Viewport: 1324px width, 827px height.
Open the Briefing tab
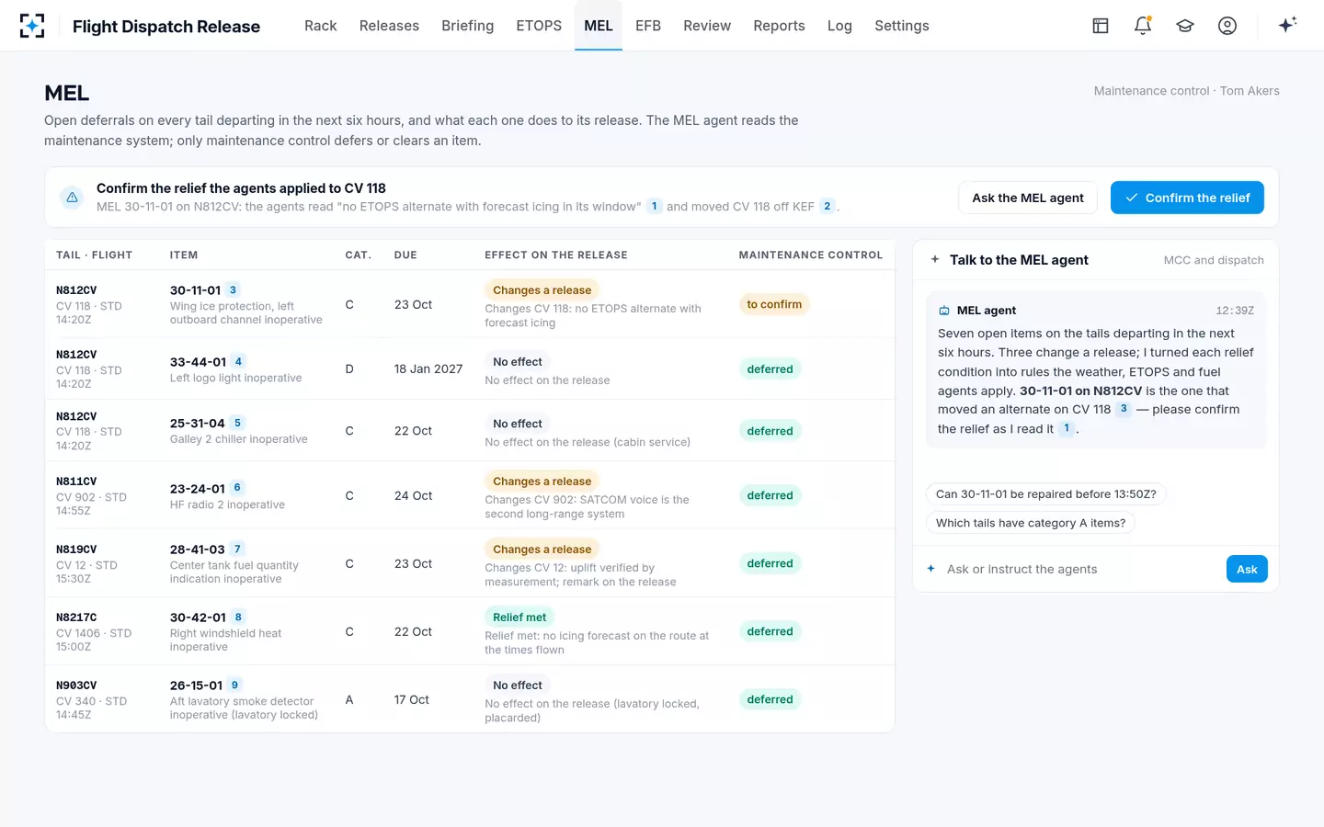click(467, 26)
